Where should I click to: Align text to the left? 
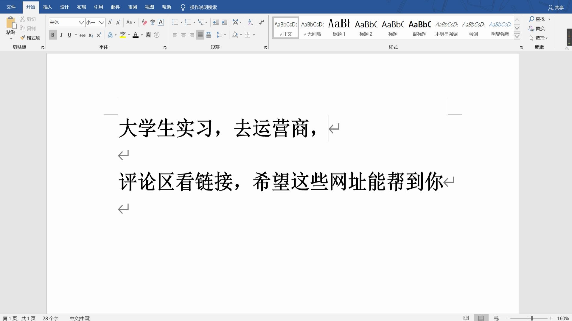click(x=175, y=35)
